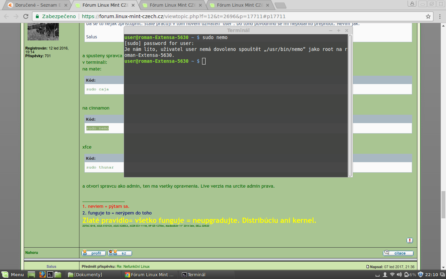
Task: Click the terminal window's vertical scrollbar
Action: click(350, 105)
